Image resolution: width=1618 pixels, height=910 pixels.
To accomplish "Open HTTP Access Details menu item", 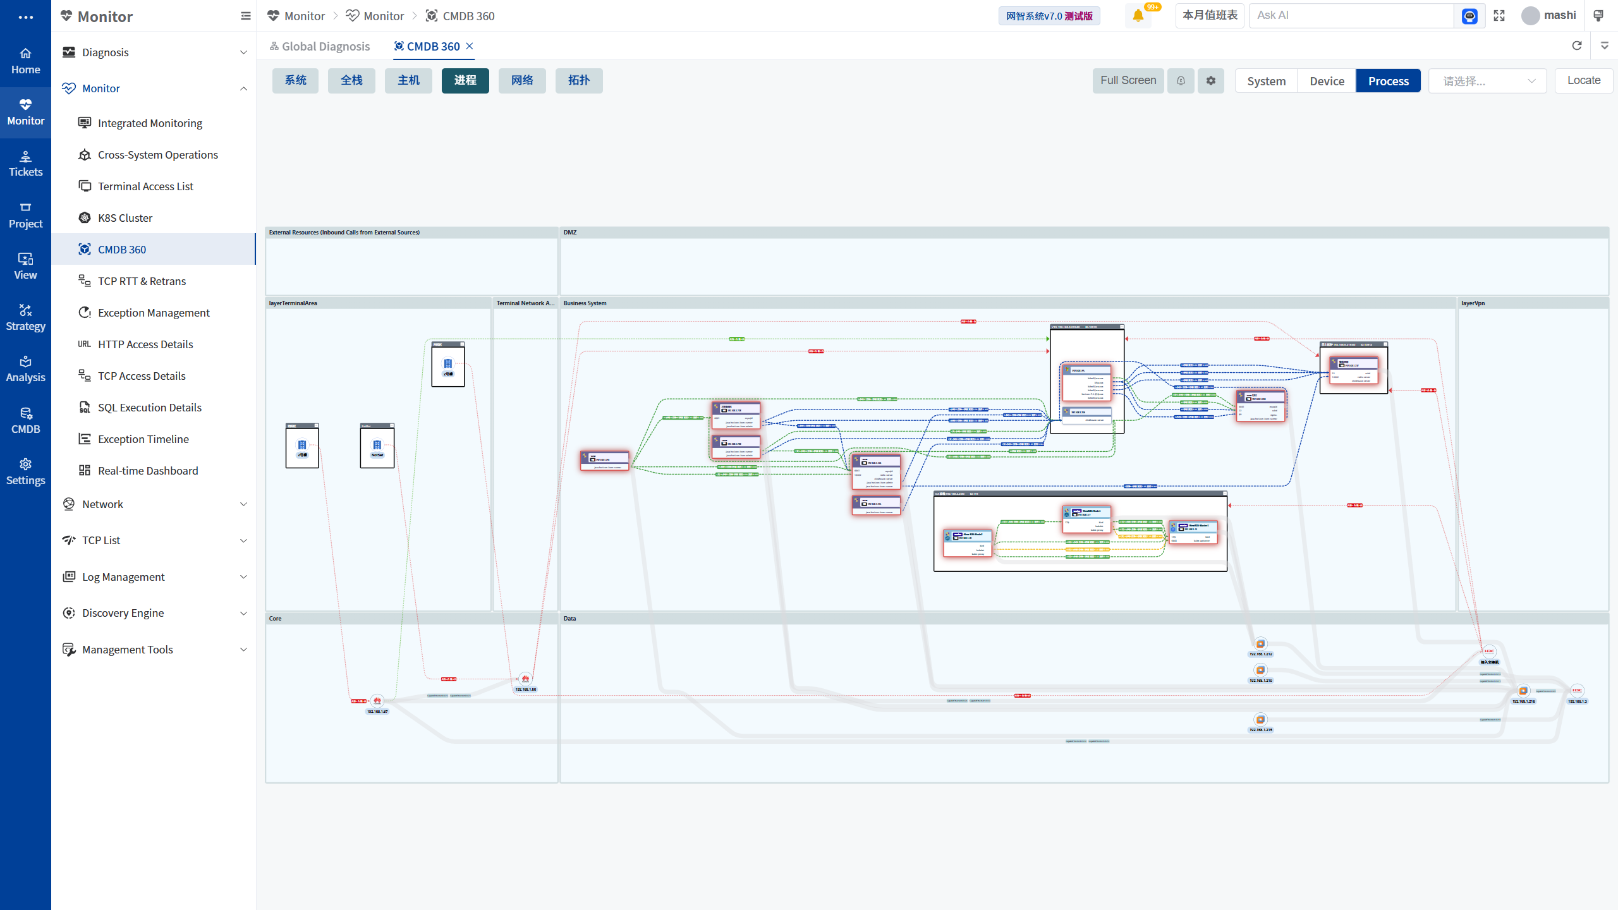I will click(x=154, y=344).
